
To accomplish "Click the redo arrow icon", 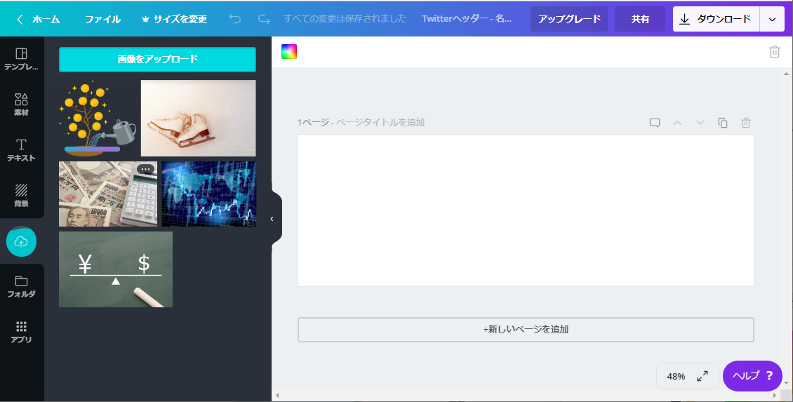I will click(264, 19).
